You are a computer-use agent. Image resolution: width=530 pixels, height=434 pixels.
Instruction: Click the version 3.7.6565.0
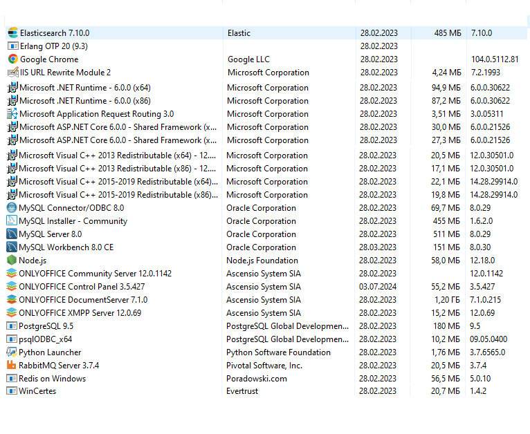[x=487, y=352]
